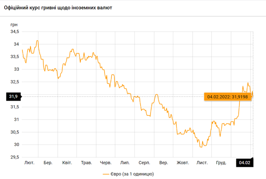Select the Черв. month label on x-axis
The image size is (266, 179).
(106, 163)
